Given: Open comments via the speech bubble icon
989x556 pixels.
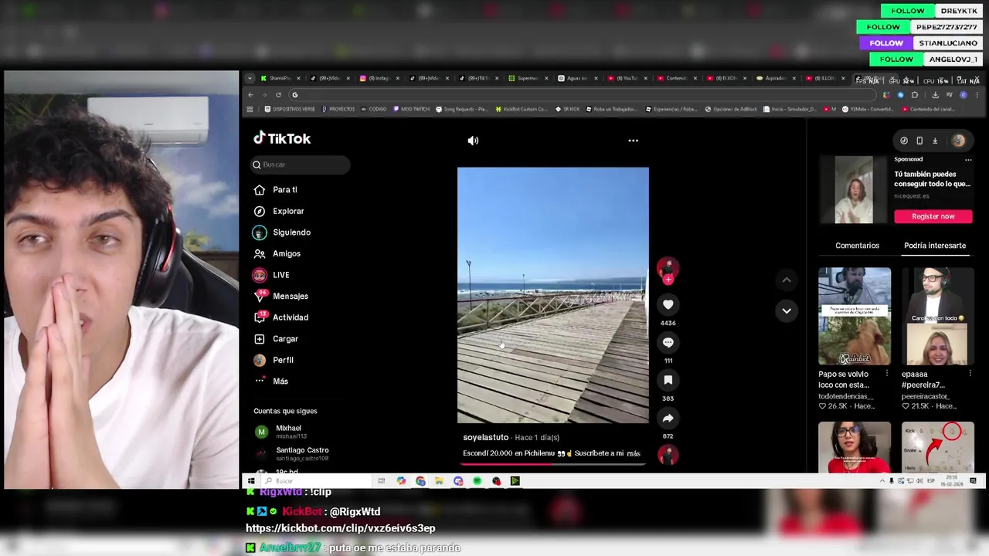Looking at the screenshot, I should 668,342.
